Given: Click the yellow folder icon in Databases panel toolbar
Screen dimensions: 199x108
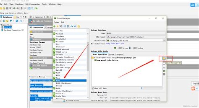Looking at the screenshot, I should [7, 21].
